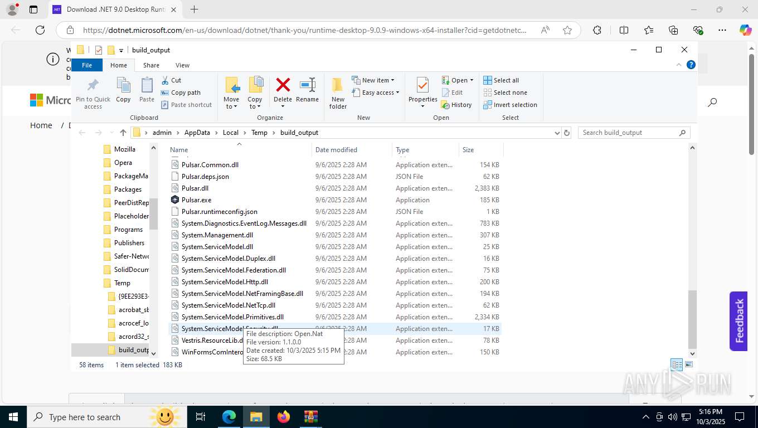Screen dimensions: 758x428
Task: Go up one folder level
Action: (123, 133)
